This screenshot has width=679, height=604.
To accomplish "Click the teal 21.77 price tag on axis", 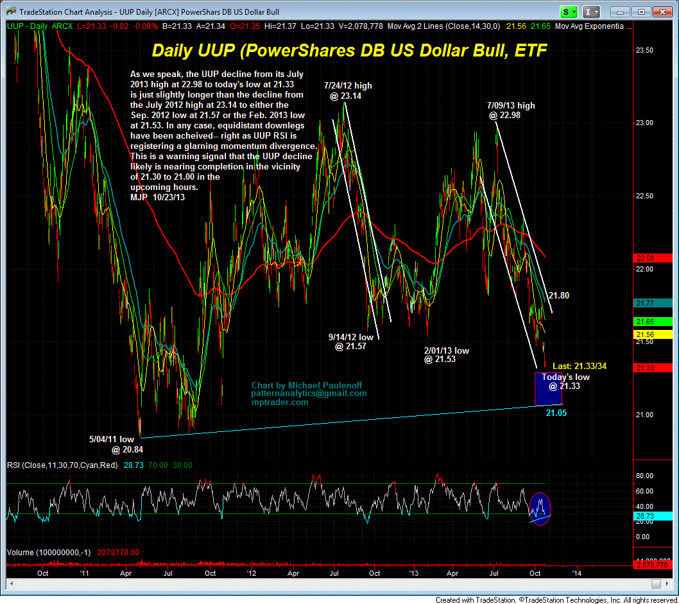I will (x=653, y=303).
